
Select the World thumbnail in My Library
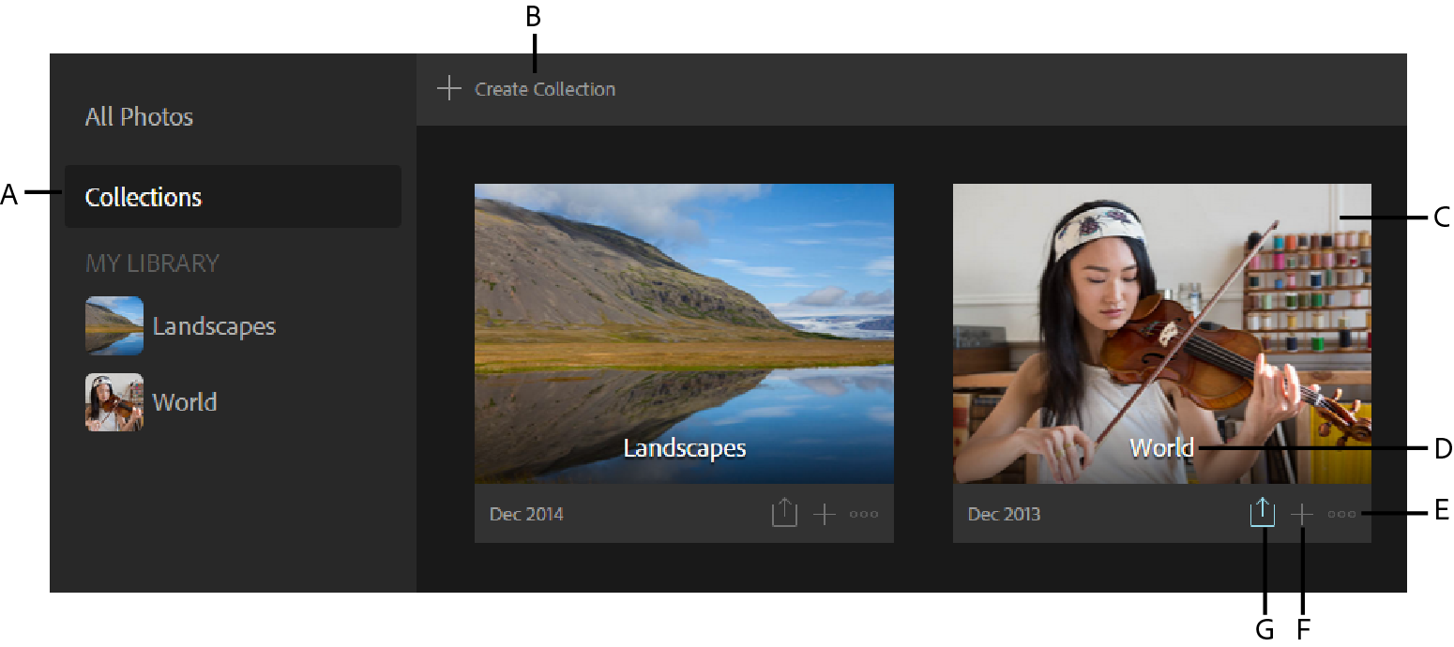point(114,402)
